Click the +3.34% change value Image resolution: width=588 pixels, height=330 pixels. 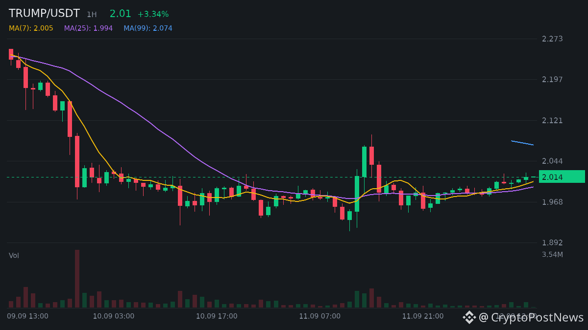[x=153, y=14]
